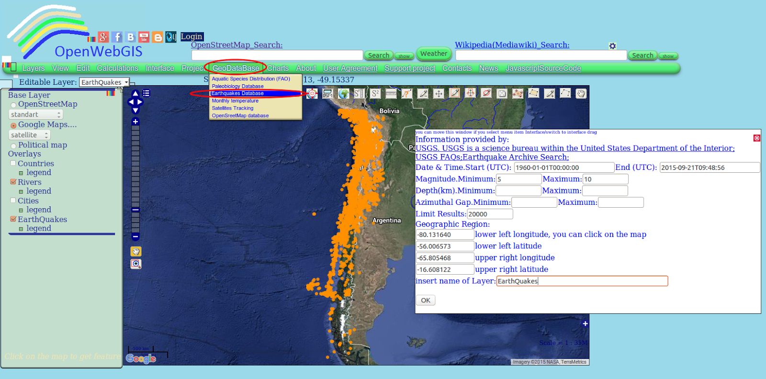The image size is (766, 379).
Task: Click the VK 'B' social icon
Action: pyautogui.click(x=130, y=37)
